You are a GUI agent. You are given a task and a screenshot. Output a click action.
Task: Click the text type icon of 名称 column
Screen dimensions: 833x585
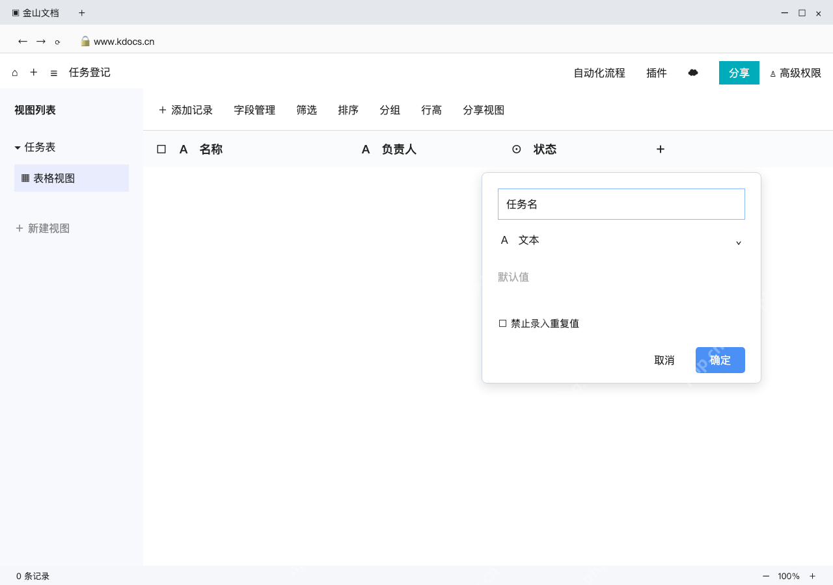coord(184,149)
